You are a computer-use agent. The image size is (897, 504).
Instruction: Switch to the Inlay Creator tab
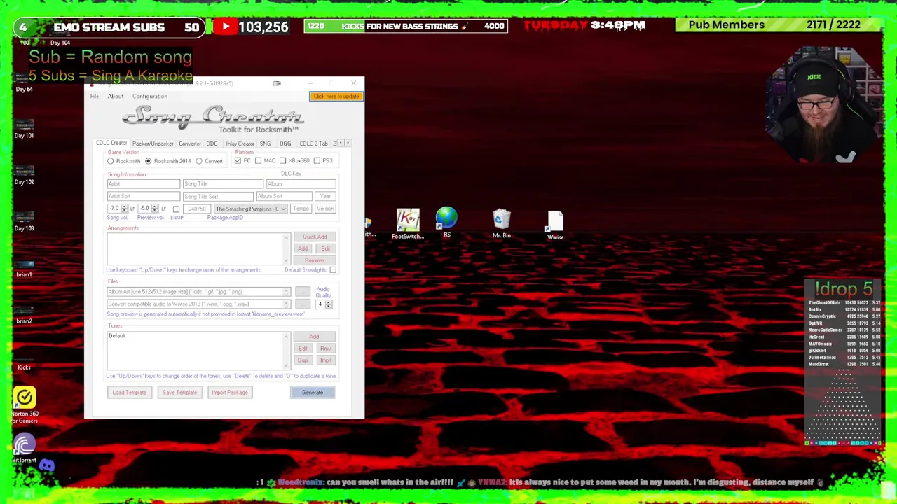[240, 143]
